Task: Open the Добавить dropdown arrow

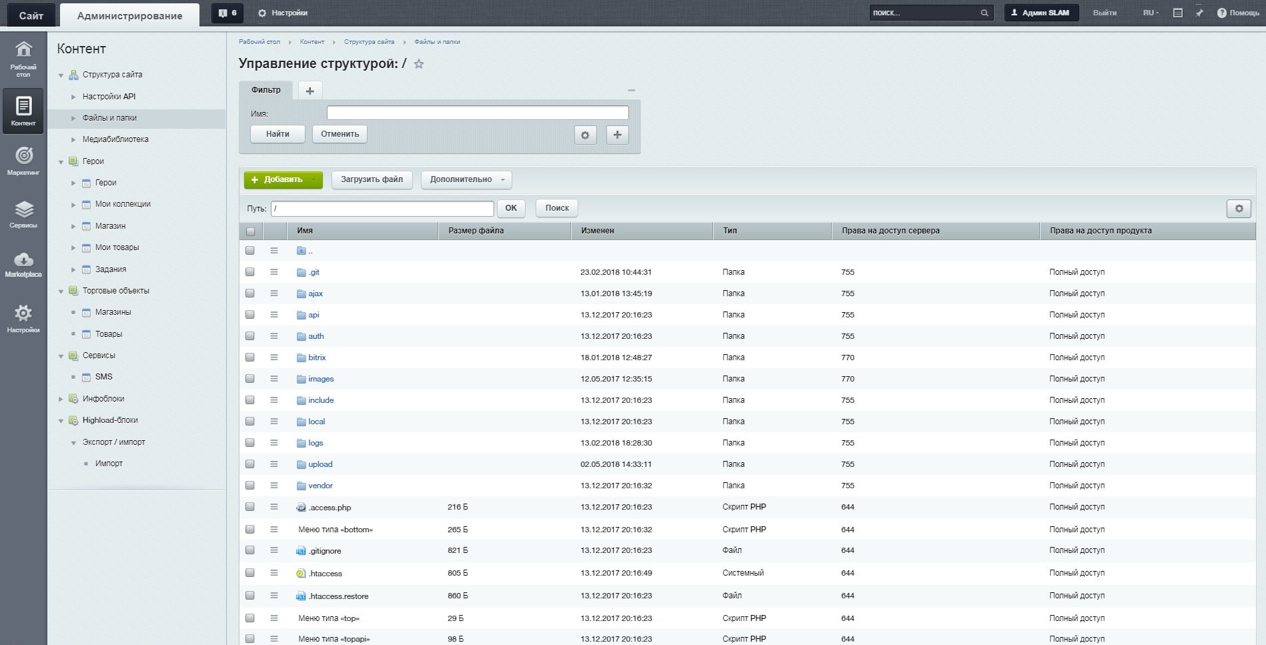Action: 314,180
